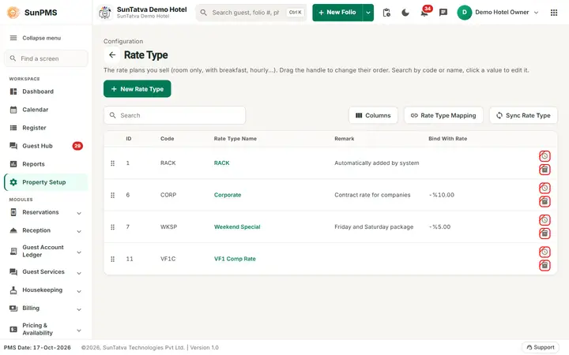Focus the rate type Search field
Image resolution: width=569 pixels, height=355 pixels.
click(x=175, y=115)
